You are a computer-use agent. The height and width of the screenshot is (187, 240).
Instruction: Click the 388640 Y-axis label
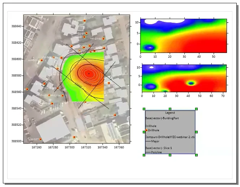pos(17,26)
